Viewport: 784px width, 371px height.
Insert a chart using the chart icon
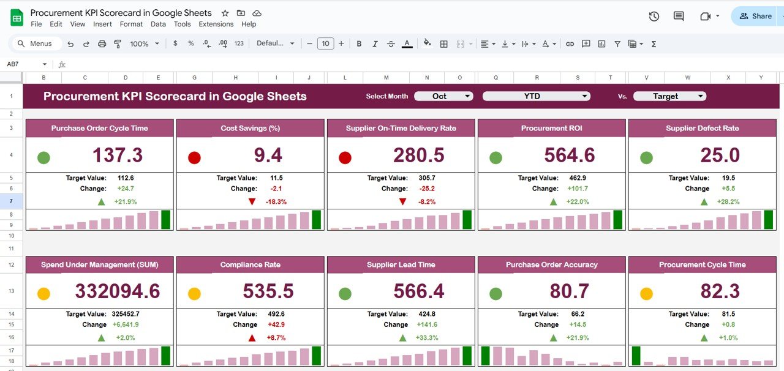[601, 43]
